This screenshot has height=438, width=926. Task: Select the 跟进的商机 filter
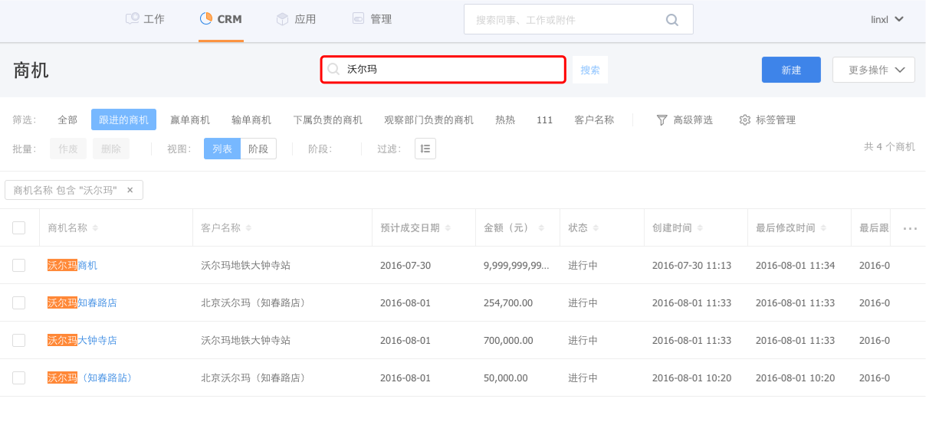pyautogui.click(x=123, y=119)
